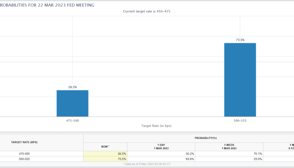The image size is (294, 168).
Task: Select the 73.5% label above the bar
Action: point(240,40)
